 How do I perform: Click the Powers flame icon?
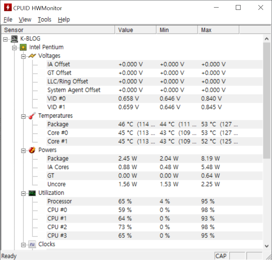(32, 150)
